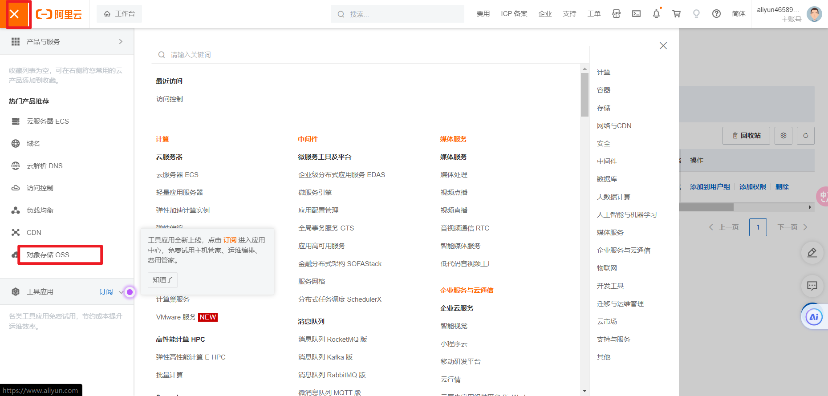This screenshot has height=396, width=828.
Task: Open the 费用 menu
Action: point(483,14)
